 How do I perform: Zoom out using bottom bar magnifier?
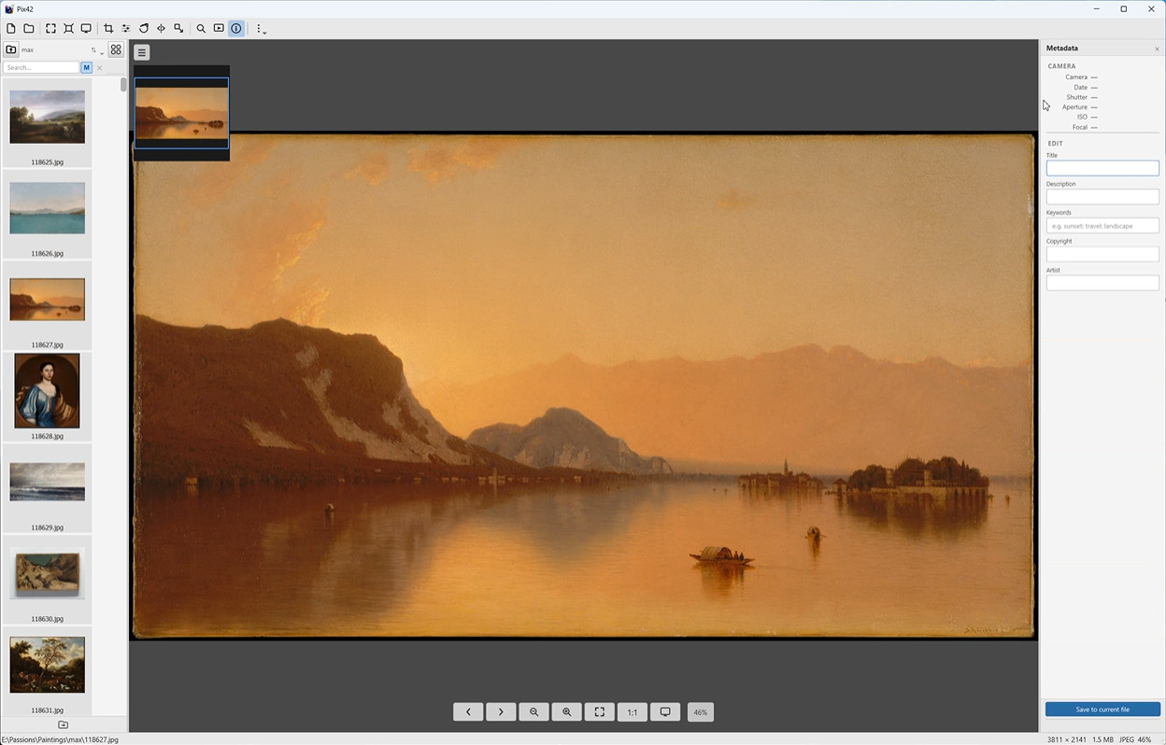[533, 712]
